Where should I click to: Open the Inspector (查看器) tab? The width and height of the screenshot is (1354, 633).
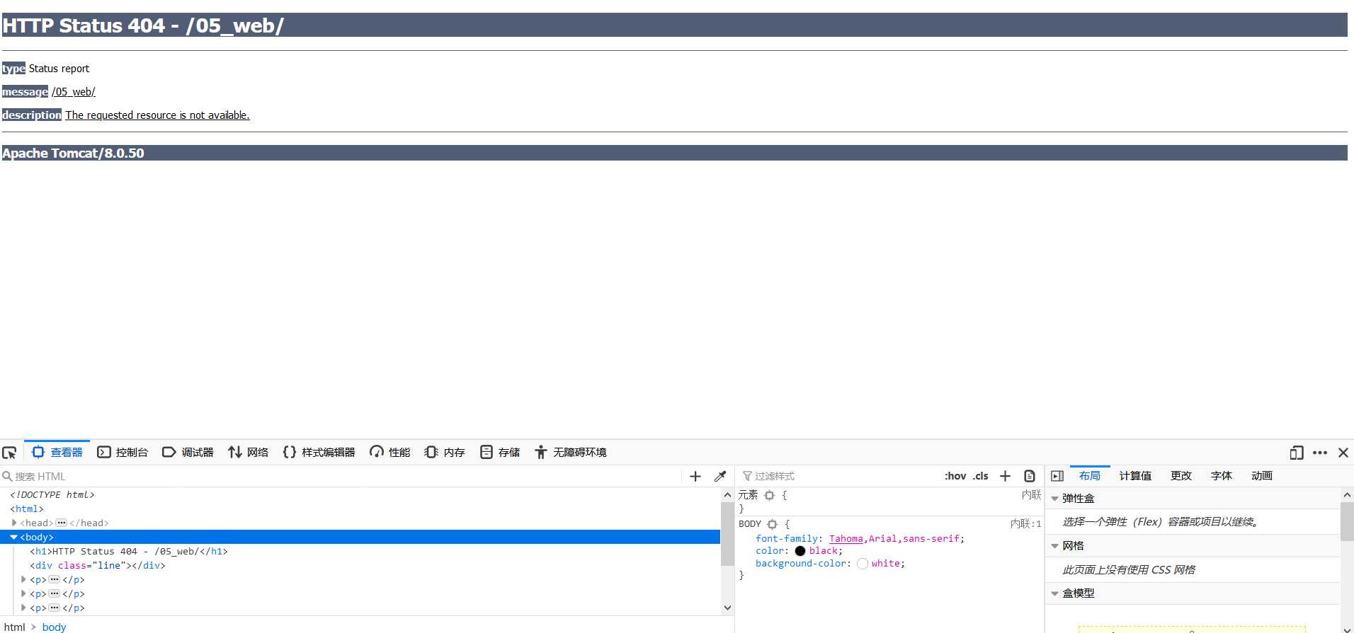click(57, 453)
